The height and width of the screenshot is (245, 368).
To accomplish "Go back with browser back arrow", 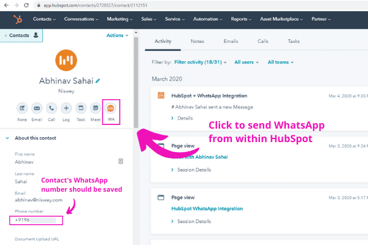I will click(6, 5).
